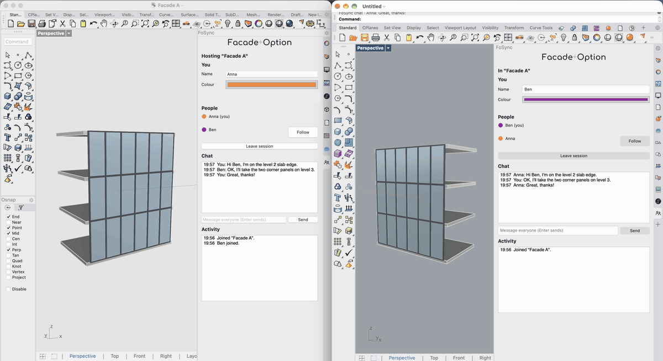Click the checkmark tool in Untitled window sidebar
663x361 pixels.
pyautogui.click(x=349, y=252)
